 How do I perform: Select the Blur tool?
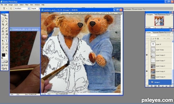coord(3,37)
